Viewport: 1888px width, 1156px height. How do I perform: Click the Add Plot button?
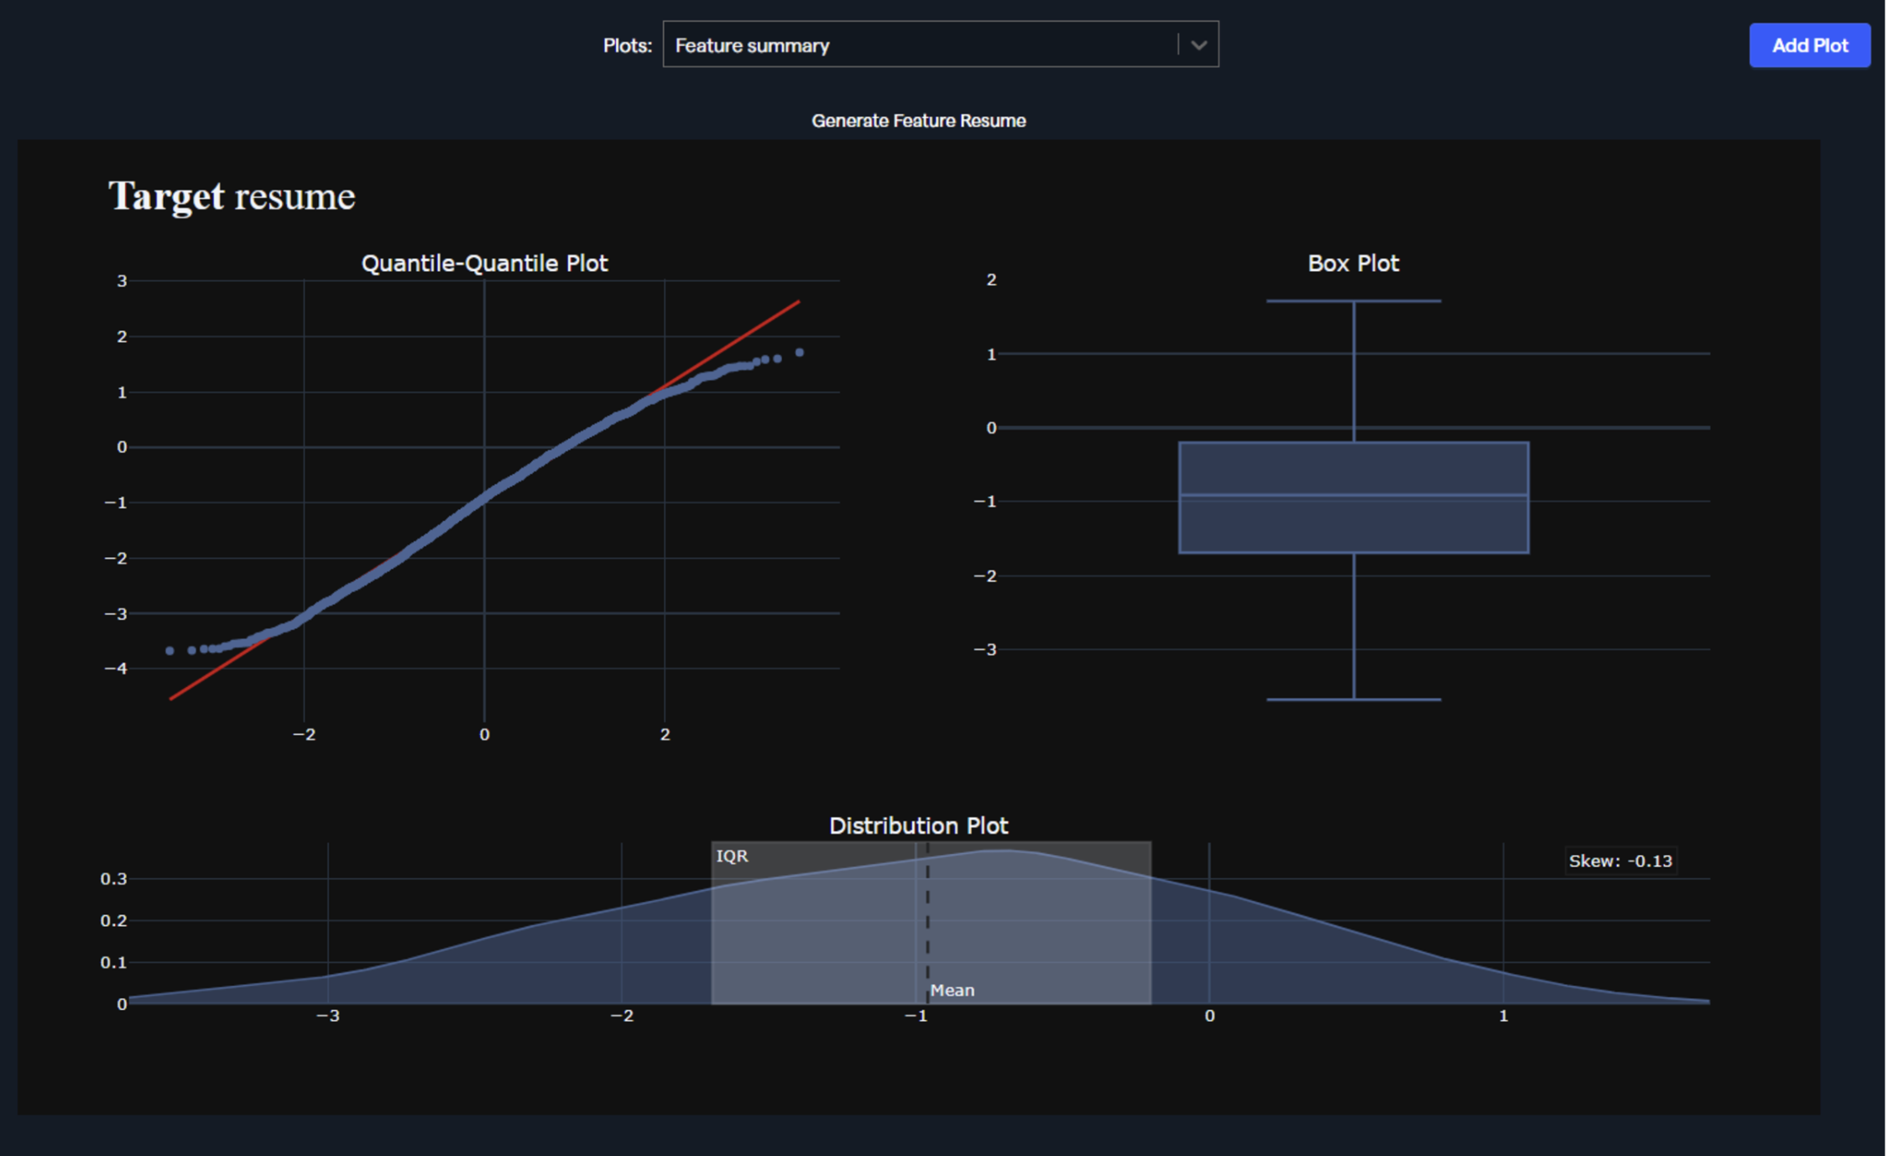pyautogui.click(x=1809, y=45)
